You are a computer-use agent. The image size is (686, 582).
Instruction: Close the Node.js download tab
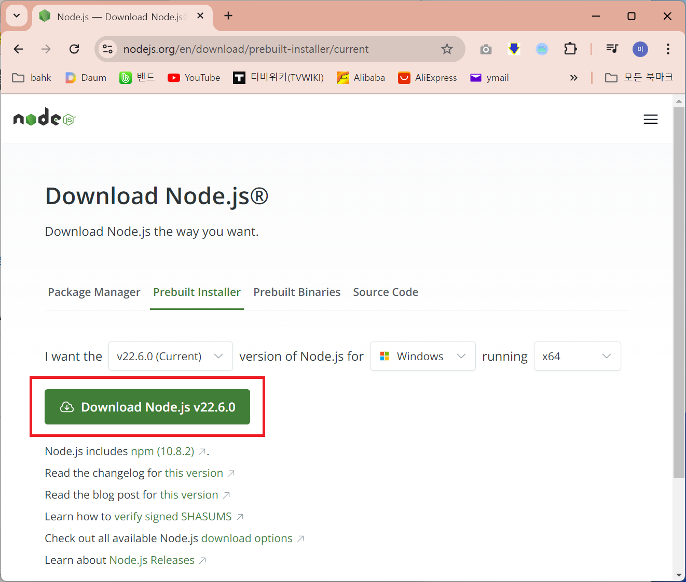point(200,16)
